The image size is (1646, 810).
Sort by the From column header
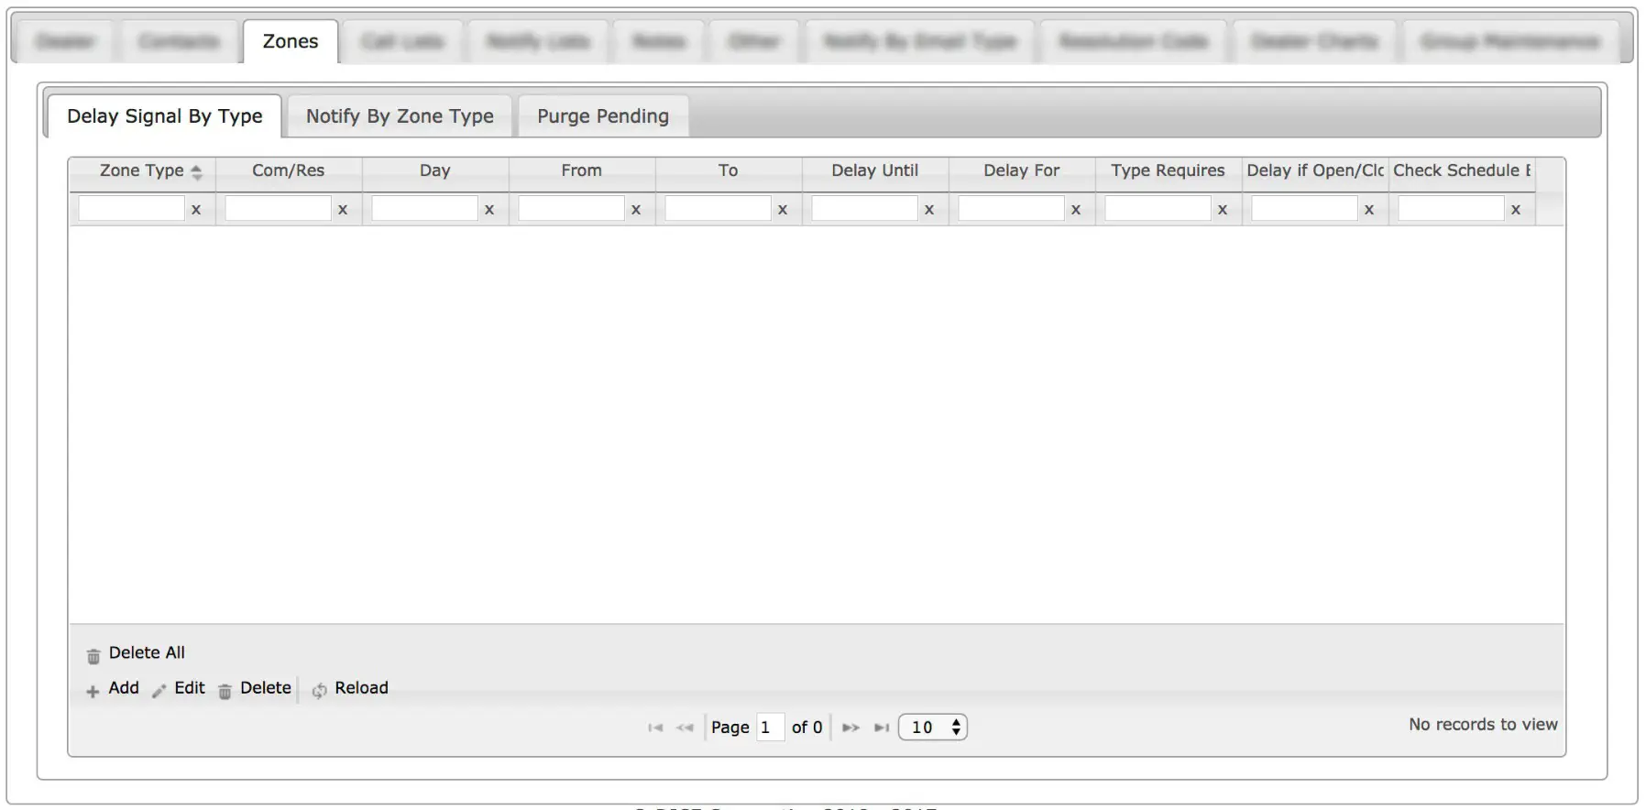pos(582,170)
